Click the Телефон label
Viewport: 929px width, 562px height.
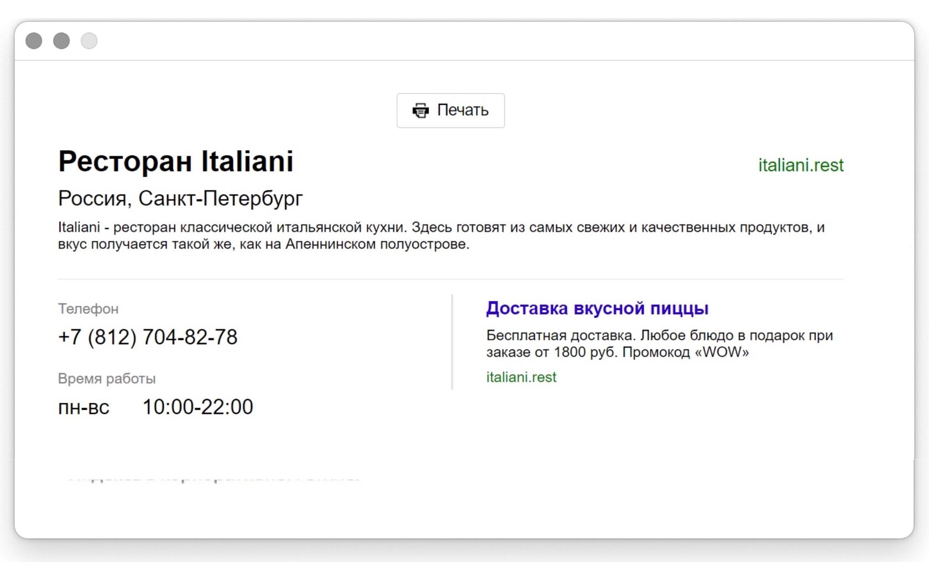pyautogui.click(x=88, y=309)
